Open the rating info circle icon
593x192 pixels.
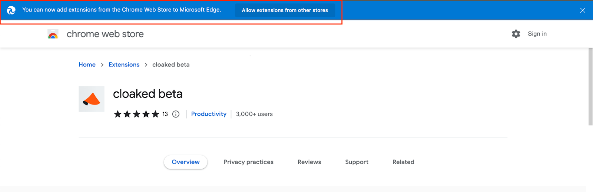(176, 114)
